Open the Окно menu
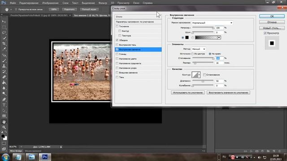Screen dimensions: 287x161 pos(136,3)
